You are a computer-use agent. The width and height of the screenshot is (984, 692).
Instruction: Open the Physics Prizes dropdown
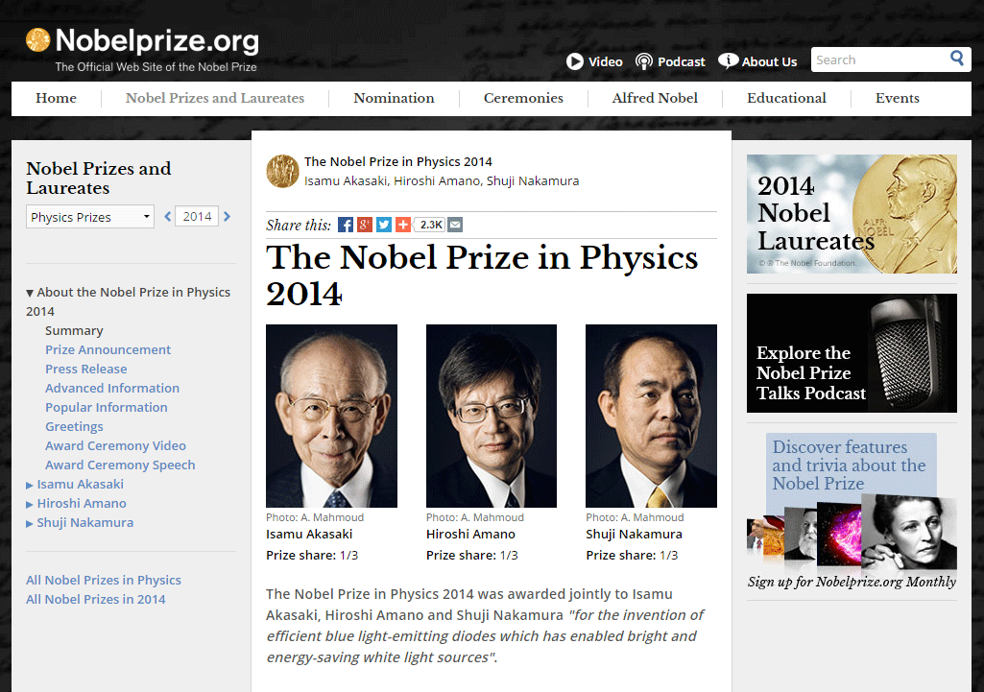click(x=89, y=217)
